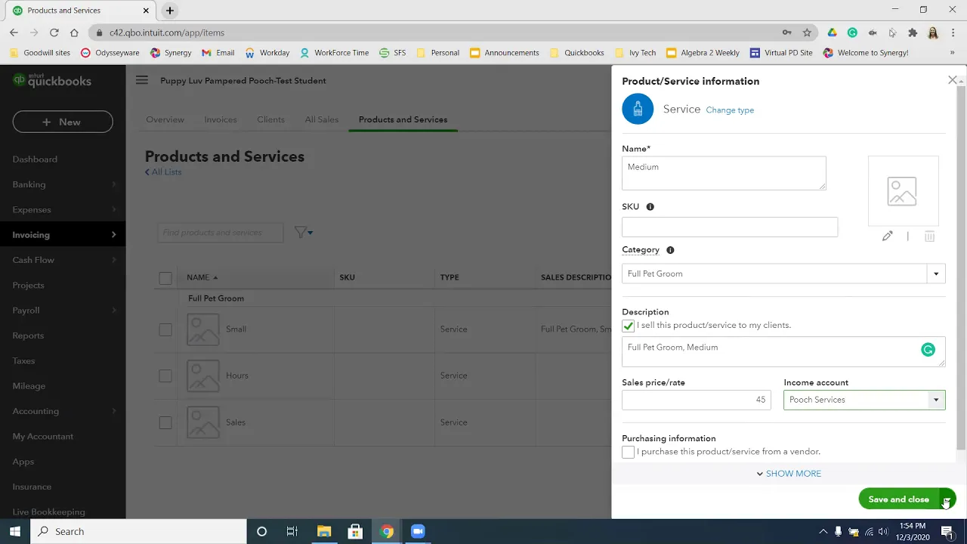Tick the checkbox for Hours row
The image size is (967, 544).
coord(165,376)
